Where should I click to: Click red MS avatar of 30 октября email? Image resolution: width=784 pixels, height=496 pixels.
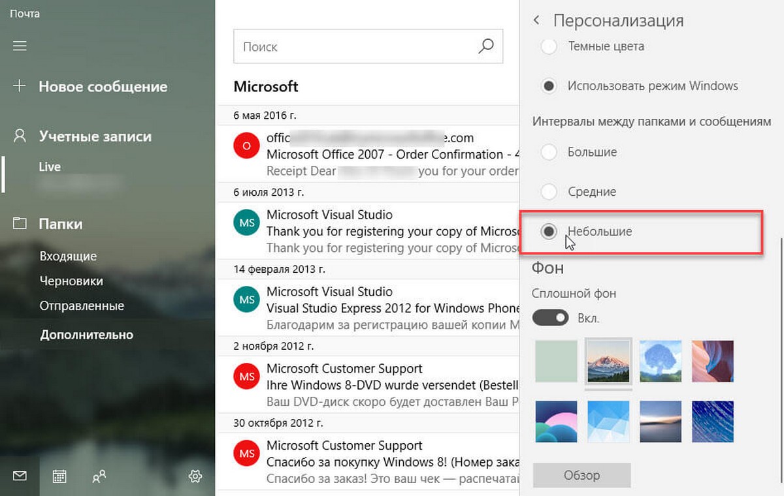(x=246, y=454)
